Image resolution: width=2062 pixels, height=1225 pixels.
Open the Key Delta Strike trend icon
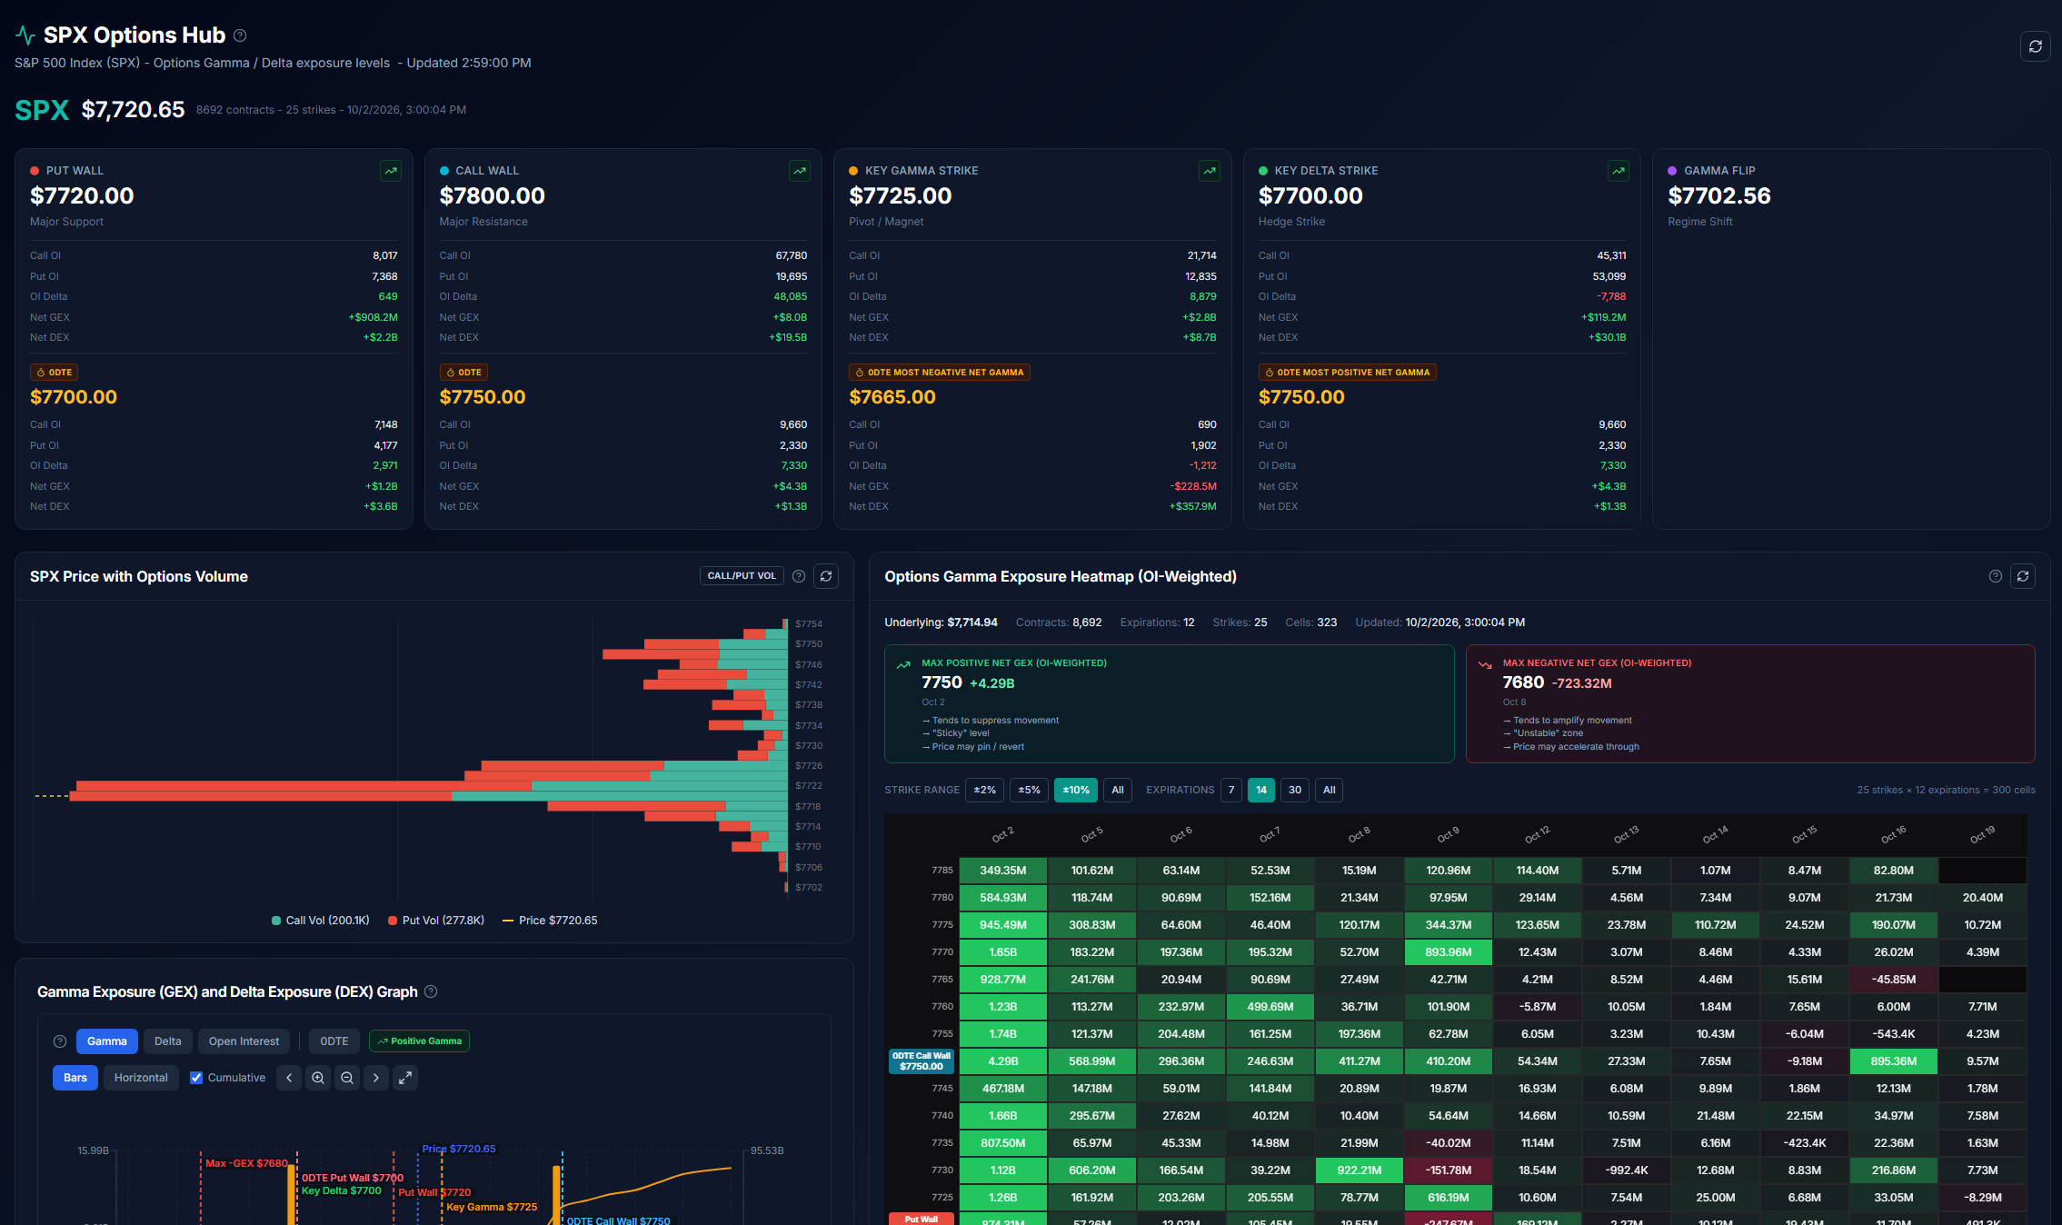[1619, 171]
